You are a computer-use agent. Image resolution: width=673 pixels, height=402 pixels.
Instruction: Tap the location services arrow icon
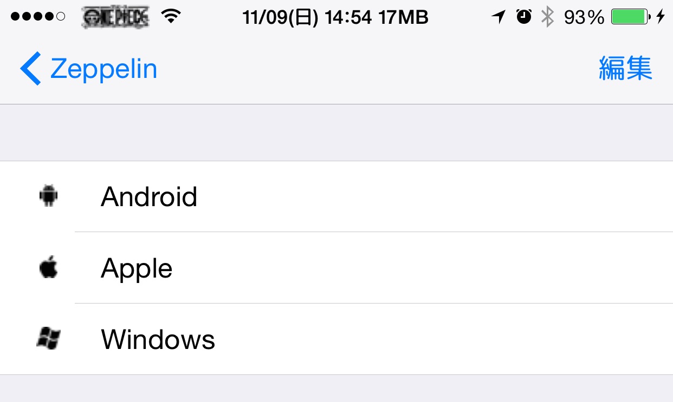pyautogui.click(x=499, y=17)
